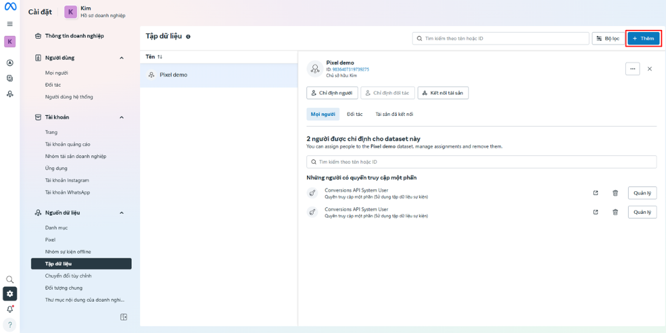666x333 pixels.
Task: Click the Pixel demo ID link
Action: 350,69
